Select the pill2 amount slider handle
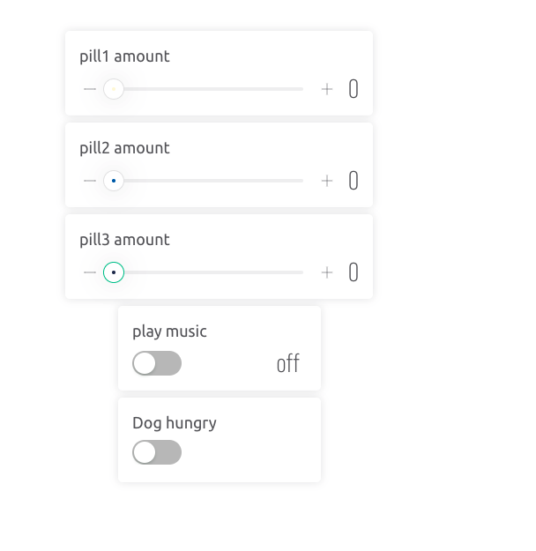Image resolution: width=536 pixels, height=551 pixels. click(x=114, y=181)
